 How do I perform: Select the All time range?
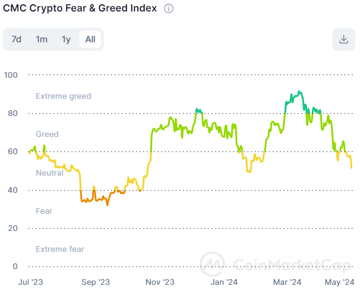(90, 39)
